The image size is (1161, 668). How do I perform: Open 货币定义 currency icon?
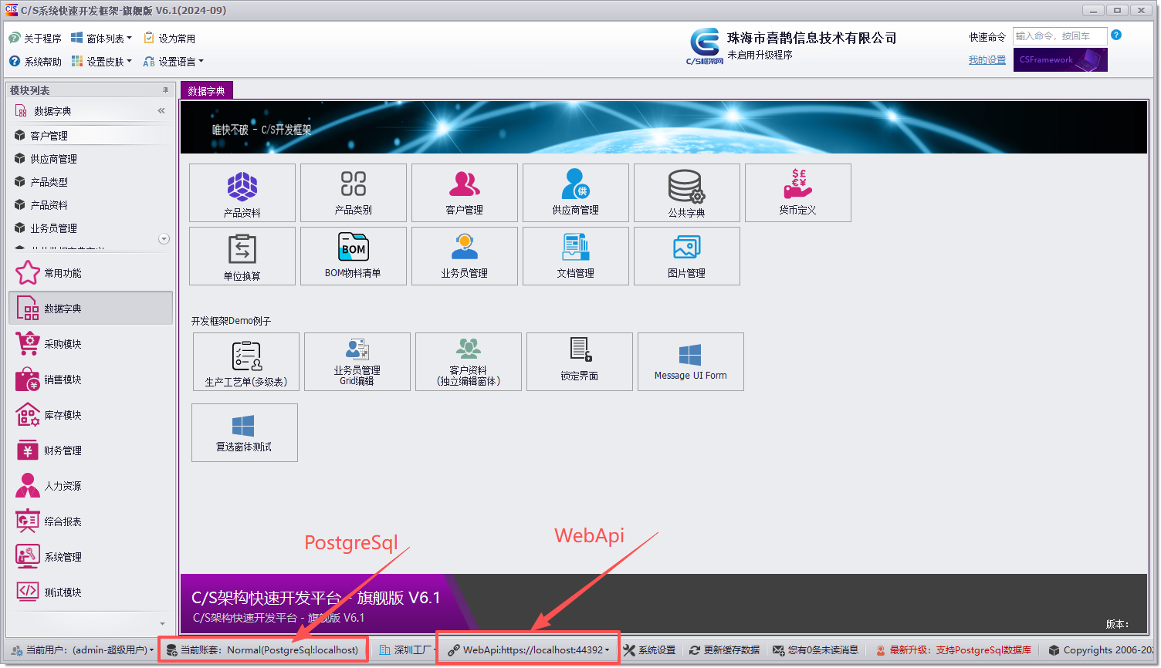click(797, 192)
